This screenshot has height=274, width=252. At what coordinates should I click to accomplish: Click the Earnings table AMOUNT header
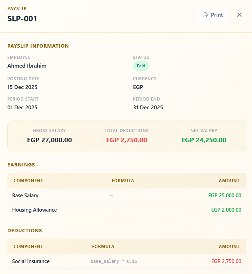(x=229, y=181)
